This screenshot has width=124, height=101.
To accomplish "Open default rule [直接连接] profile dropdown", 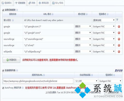I will pyautogui.click(x=104, y=20).
